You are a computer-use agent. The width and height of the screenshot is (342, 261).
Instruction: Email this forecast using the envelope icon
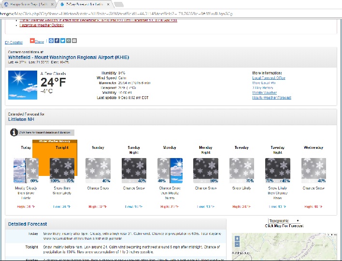tap(74, 41)
